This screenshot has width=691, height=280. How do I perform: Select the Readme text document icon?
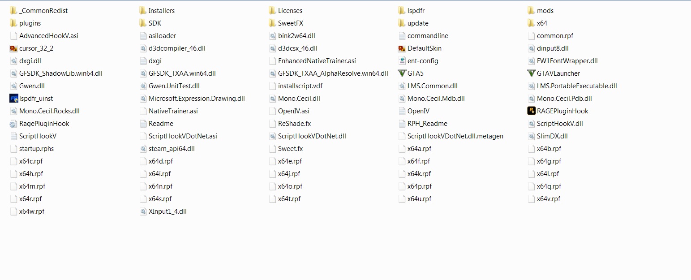click(143, 123)
